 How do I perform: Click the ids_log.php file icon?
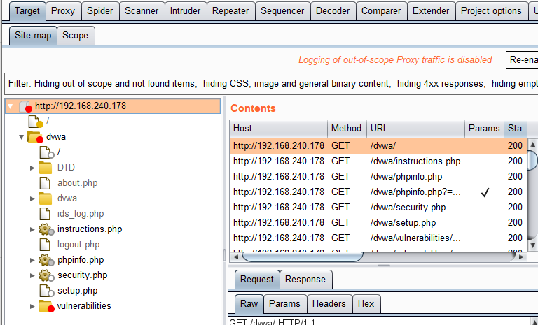(45, 214)
